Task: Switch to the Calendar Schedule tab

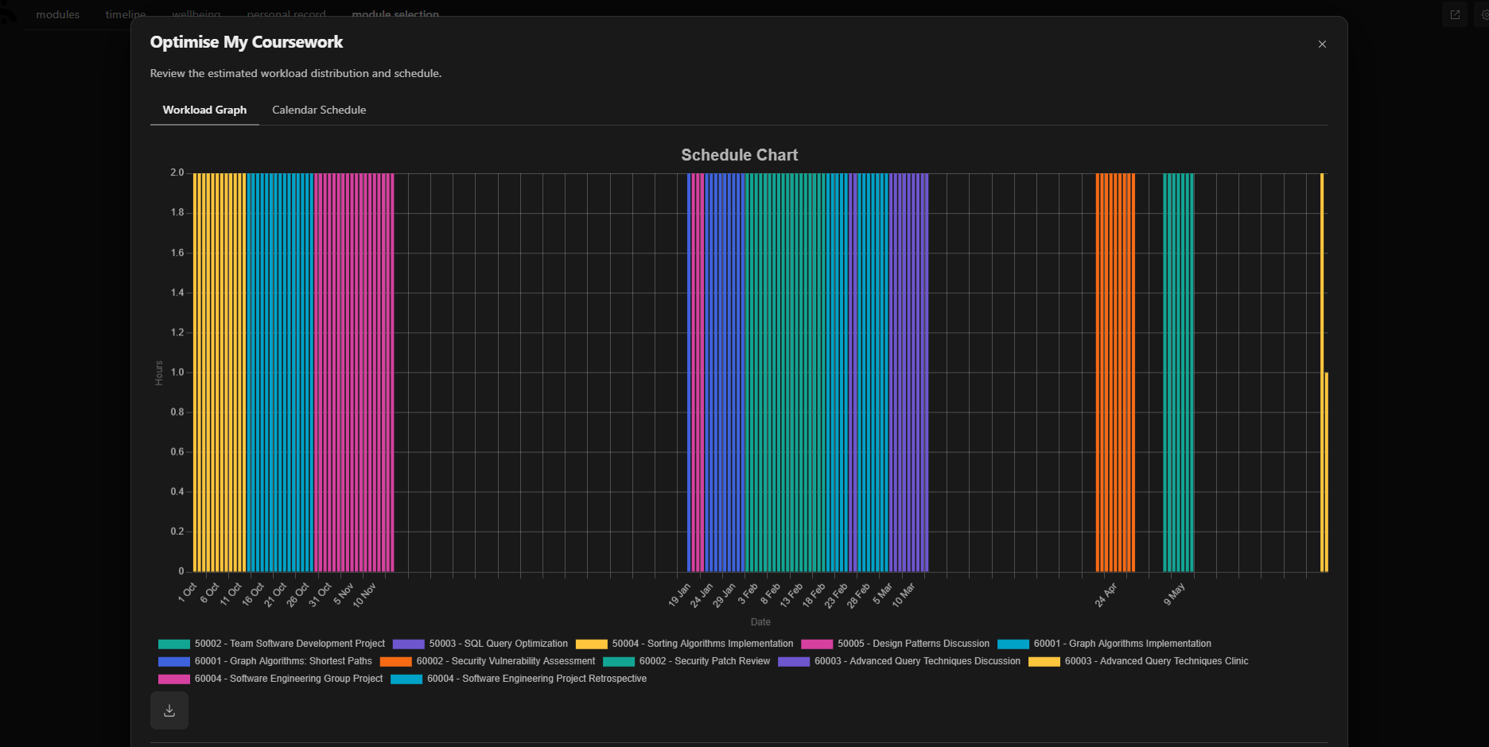Action: click(x=318, y=110)
